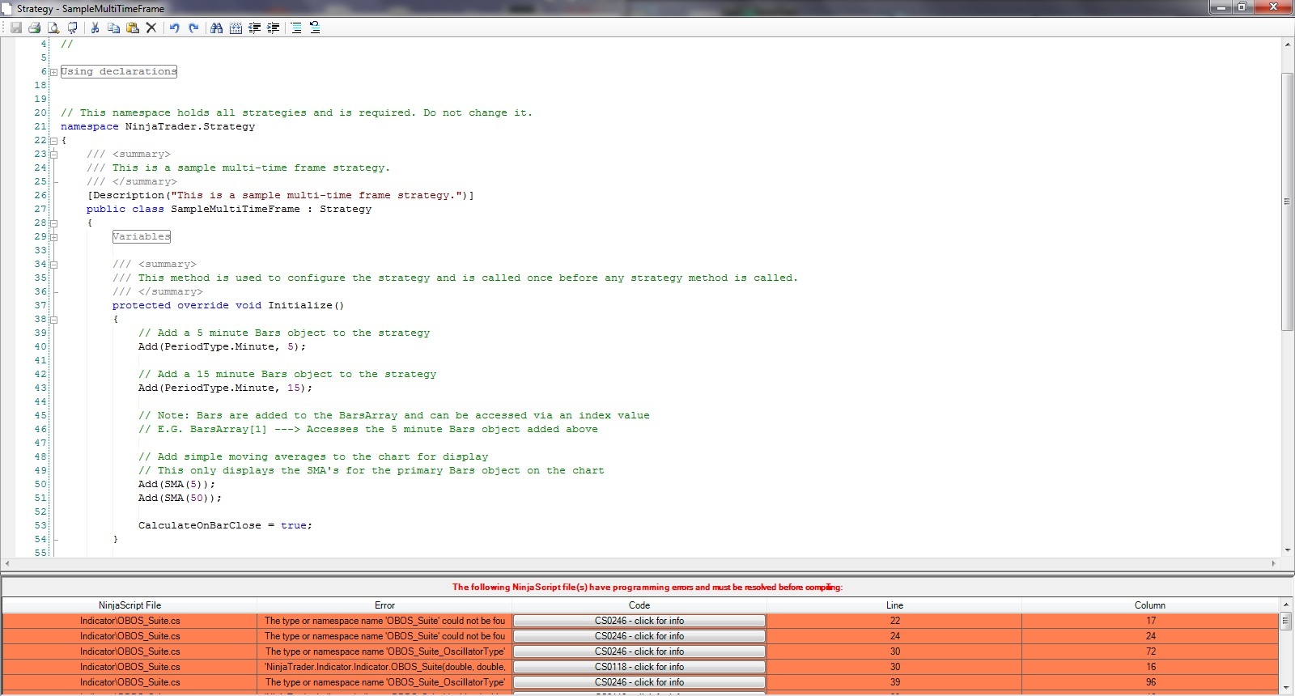Image resolution: width=1295 pixels, height=696 pixels.
Task: Open CS0246 info for the line 24 error
Action: click(639, 636)
